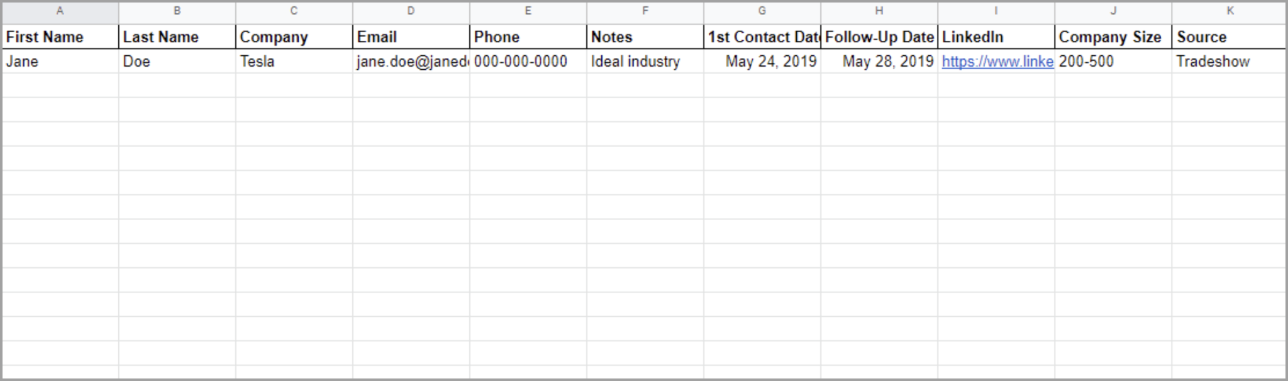This screenshot has width=1288, height=381.
Task: Select the Notes header cell
Action: coord(645,37)
